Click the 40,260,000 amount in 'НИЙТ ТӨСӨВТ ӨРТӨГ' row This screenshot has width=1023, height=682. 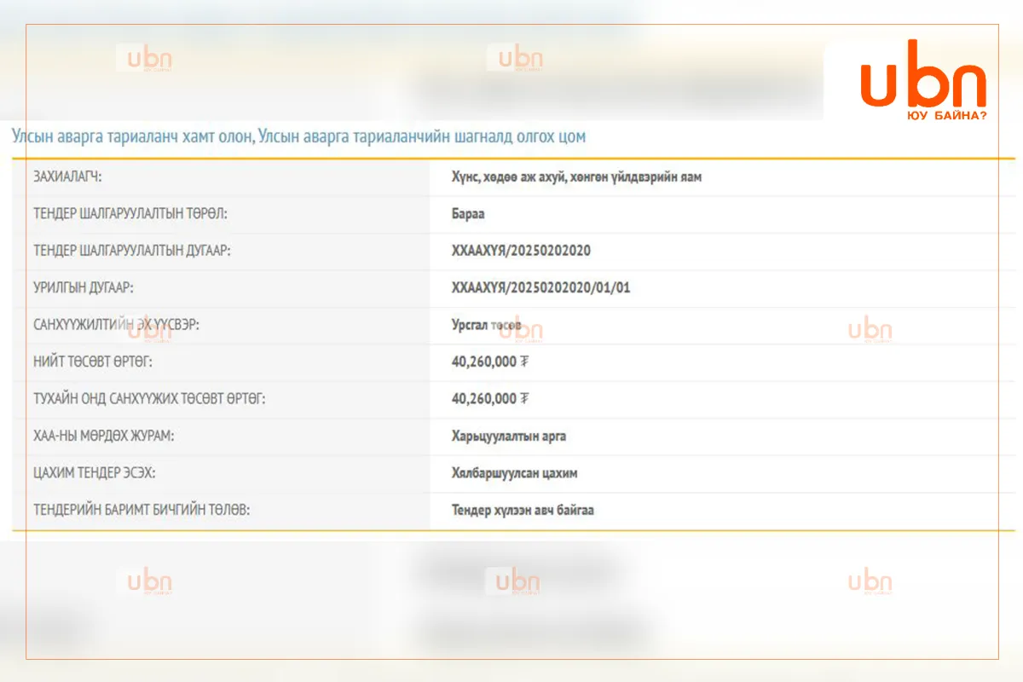(x=490, y=361)
